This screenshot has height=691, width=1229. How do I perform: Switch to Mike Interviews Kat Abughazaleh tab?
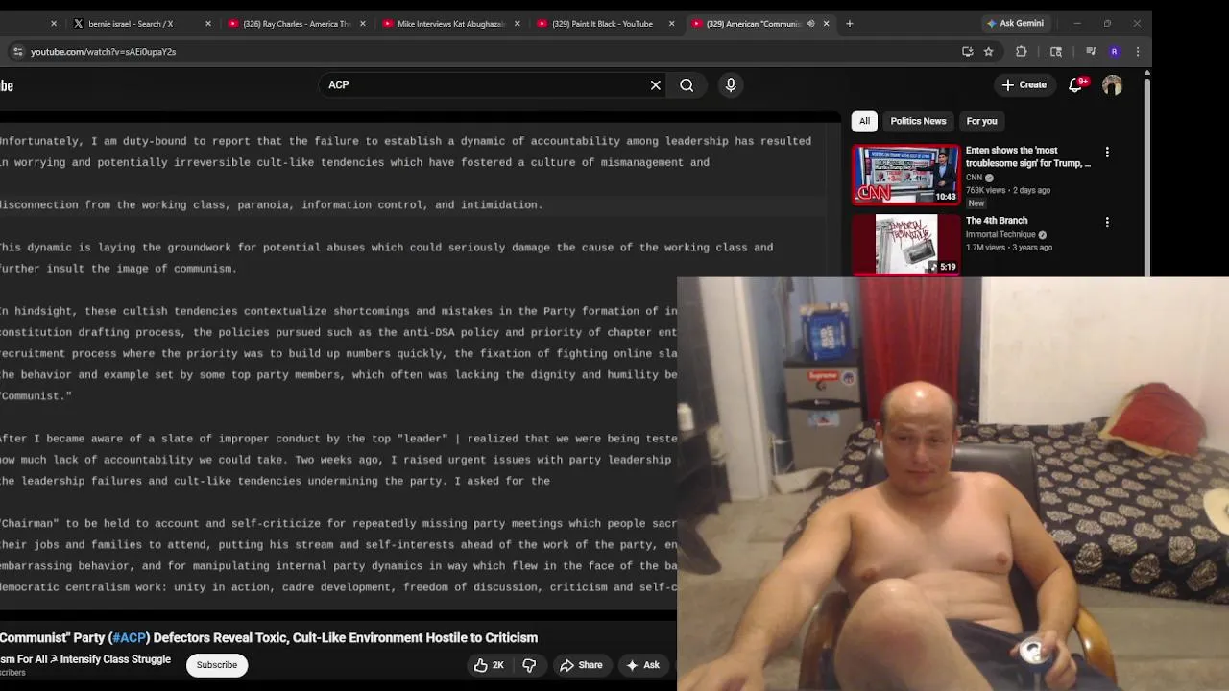(x=450, y=24)
